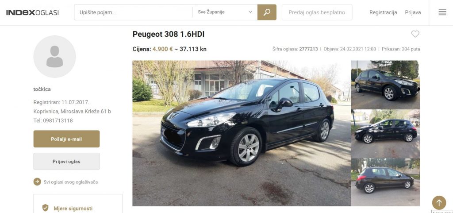This screenshot has width=453, height=213.
Task: Select the first side thumbnail of car front
Action: click(x=385, y=85)
